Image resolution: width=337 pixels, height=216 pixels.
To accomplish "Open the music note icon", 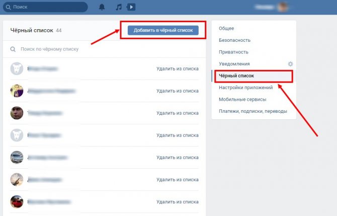I will tap(119, 7).
